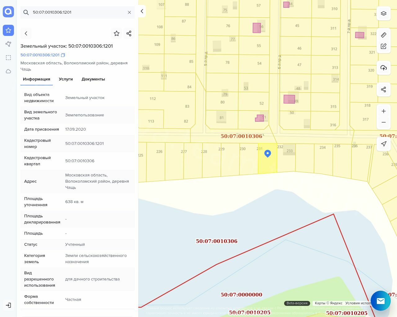Share the parcel info card
The image size is (397, 317).
129,33
